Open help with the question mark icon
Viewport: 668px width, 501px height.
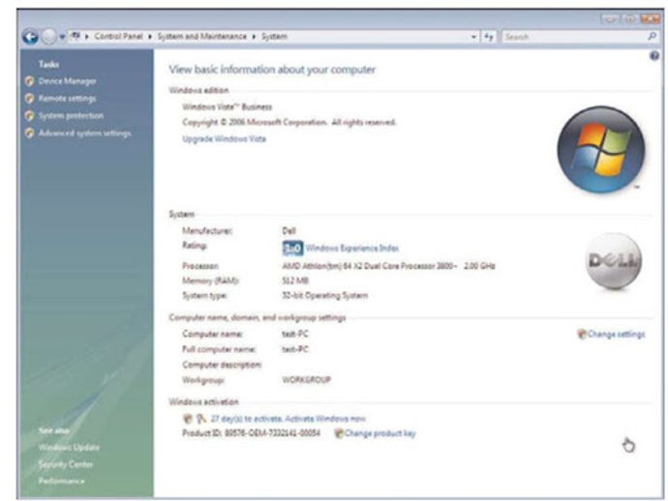click(654, 56)
